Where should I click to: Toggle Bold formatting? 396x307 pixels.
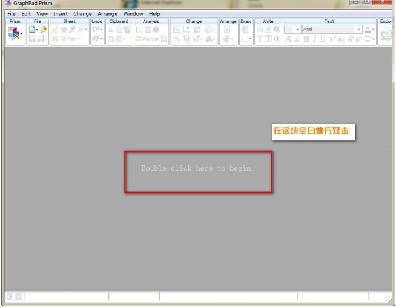point(306,39)
